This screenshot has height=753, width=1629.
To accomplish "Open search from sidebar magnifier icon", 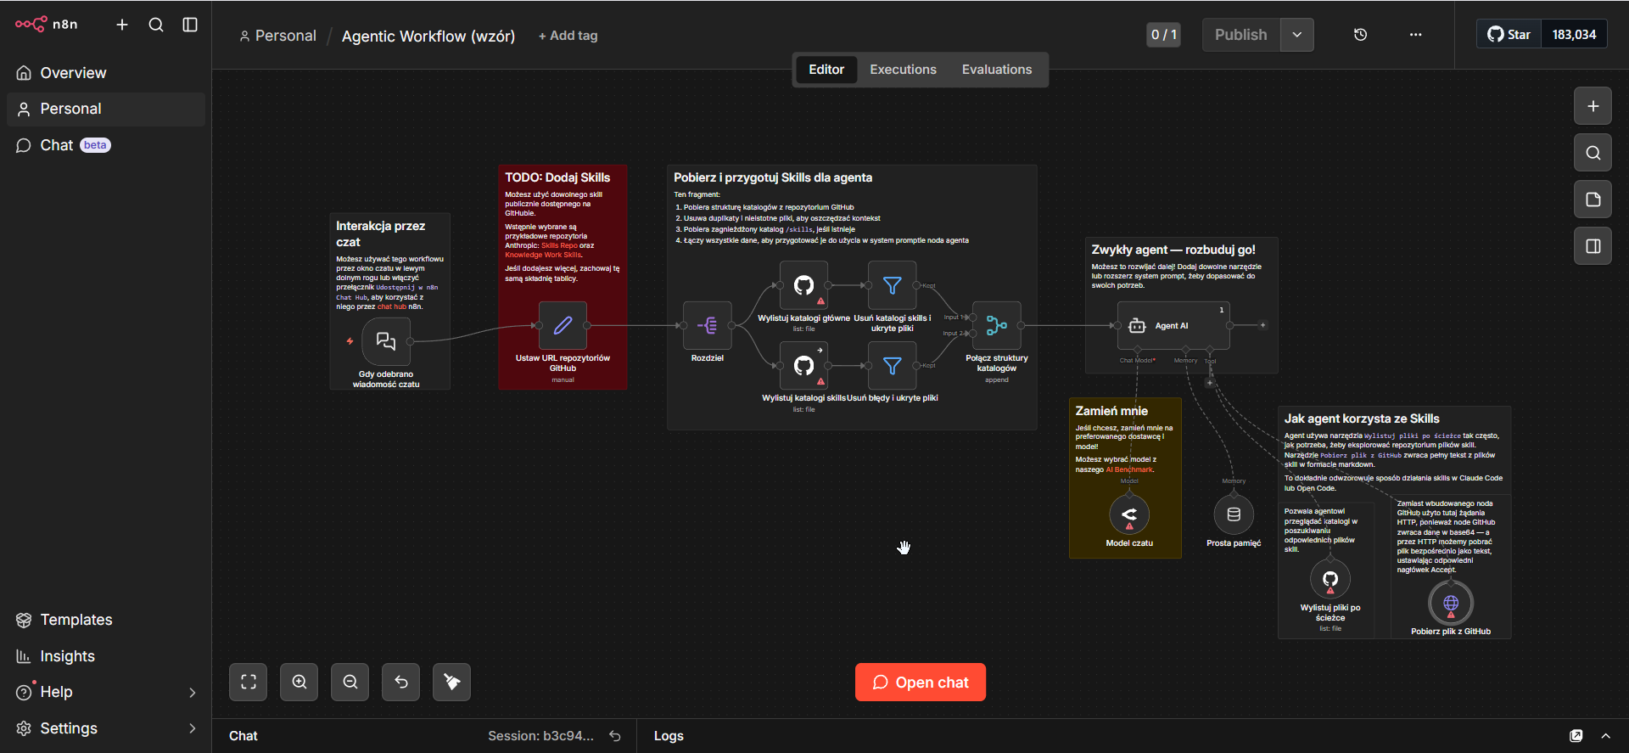I will coord(156,25).
